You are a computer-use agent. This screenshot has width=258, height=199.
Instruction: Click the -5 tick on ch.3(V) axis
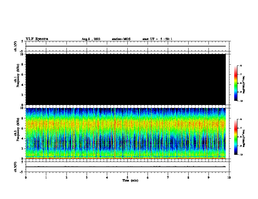[x=22, y=172]
